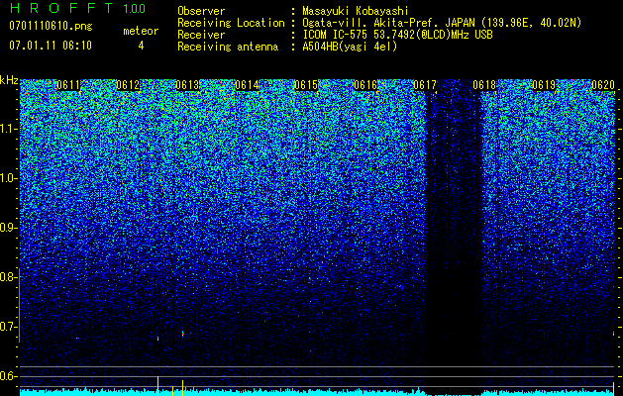
Task: Click the meteor echo dot just after 0613
Action: [x=183, y=334]
